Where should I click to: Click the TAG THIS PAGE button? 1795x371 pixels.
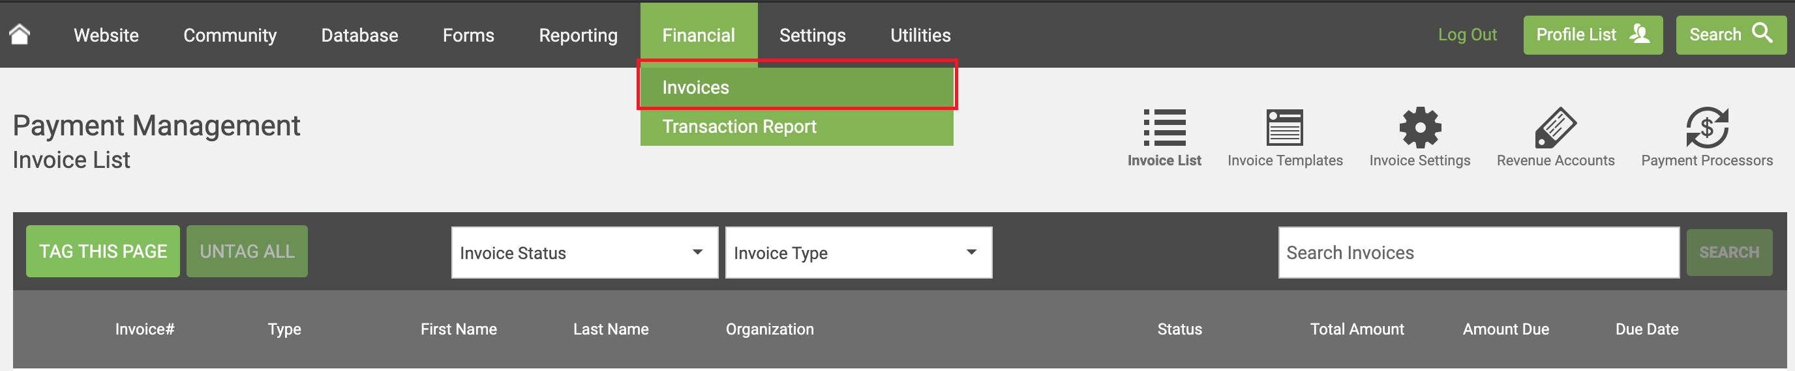pyautogui.click(x=103, y=251)
